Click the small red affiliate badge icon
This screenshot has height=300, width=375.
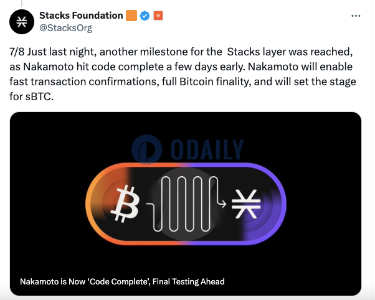[x=158, y=16]
